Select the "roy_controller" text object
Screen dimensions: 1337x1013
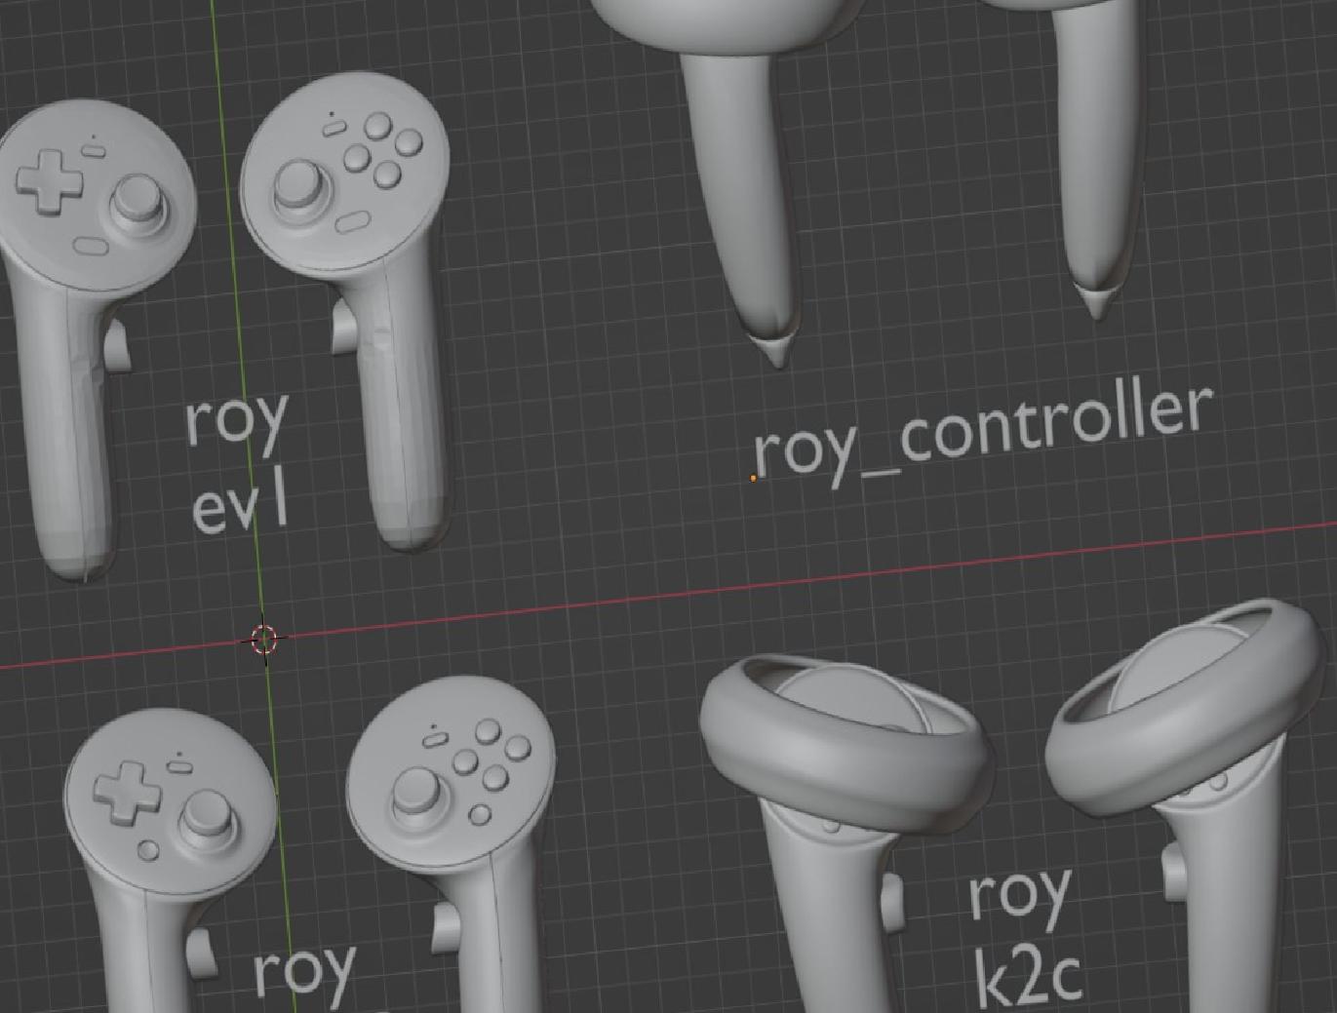pos(983,435)
